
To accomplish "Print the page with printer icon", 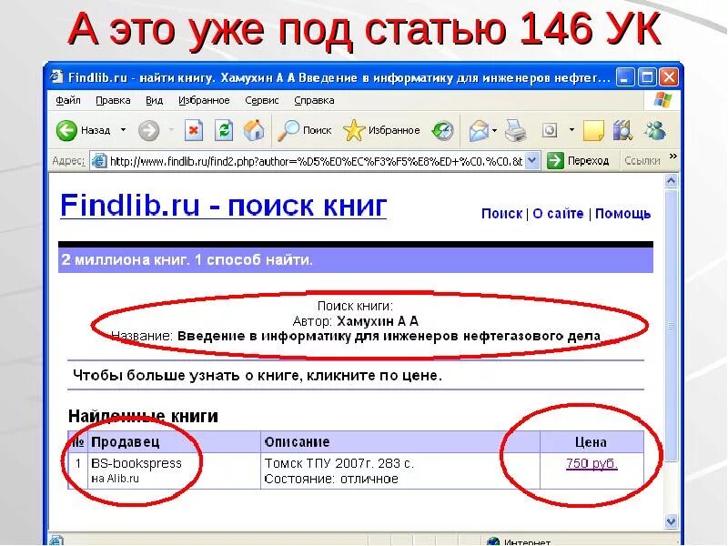I will [516, 130].
